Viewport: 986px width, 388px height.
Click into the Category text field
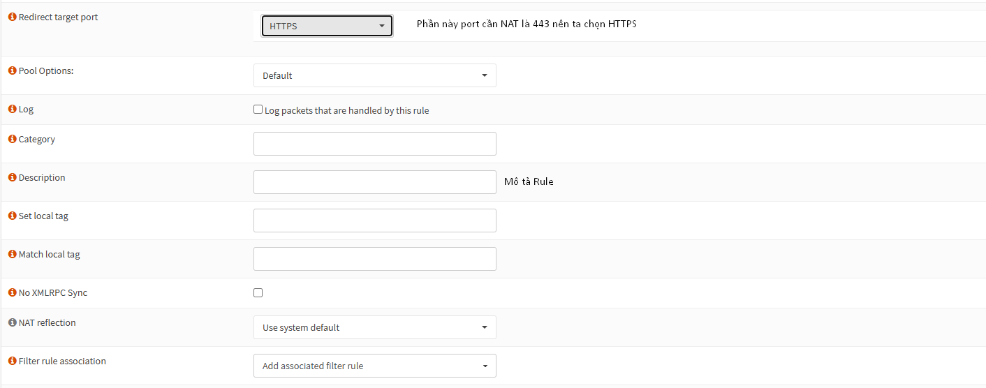375,144
